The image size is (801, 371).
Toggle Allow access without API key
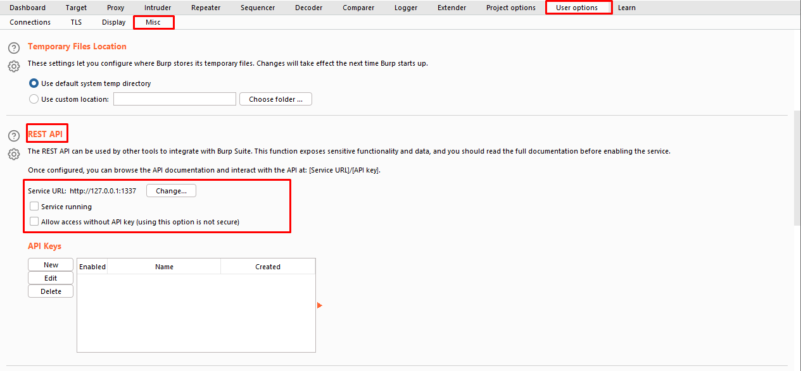(x=34, y=221)
